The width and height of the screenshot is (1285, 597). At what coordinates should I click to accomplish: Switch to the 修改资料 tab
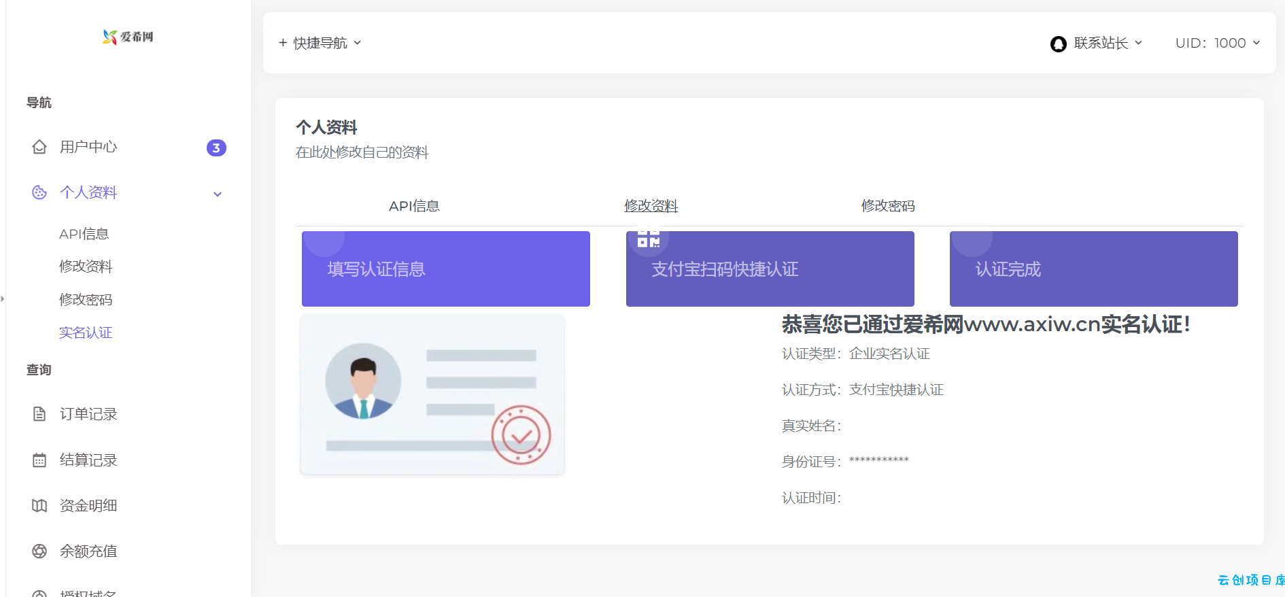[651, 206]
